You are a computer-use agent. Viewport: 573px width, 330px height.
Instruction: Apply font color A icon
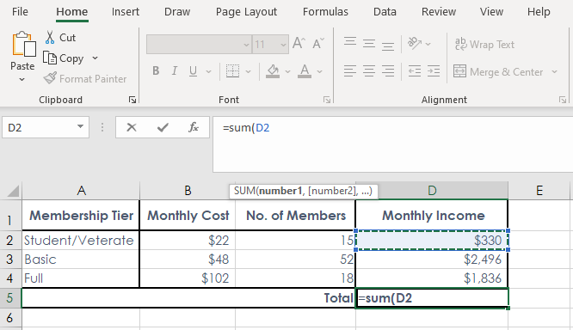coord(304,71)
